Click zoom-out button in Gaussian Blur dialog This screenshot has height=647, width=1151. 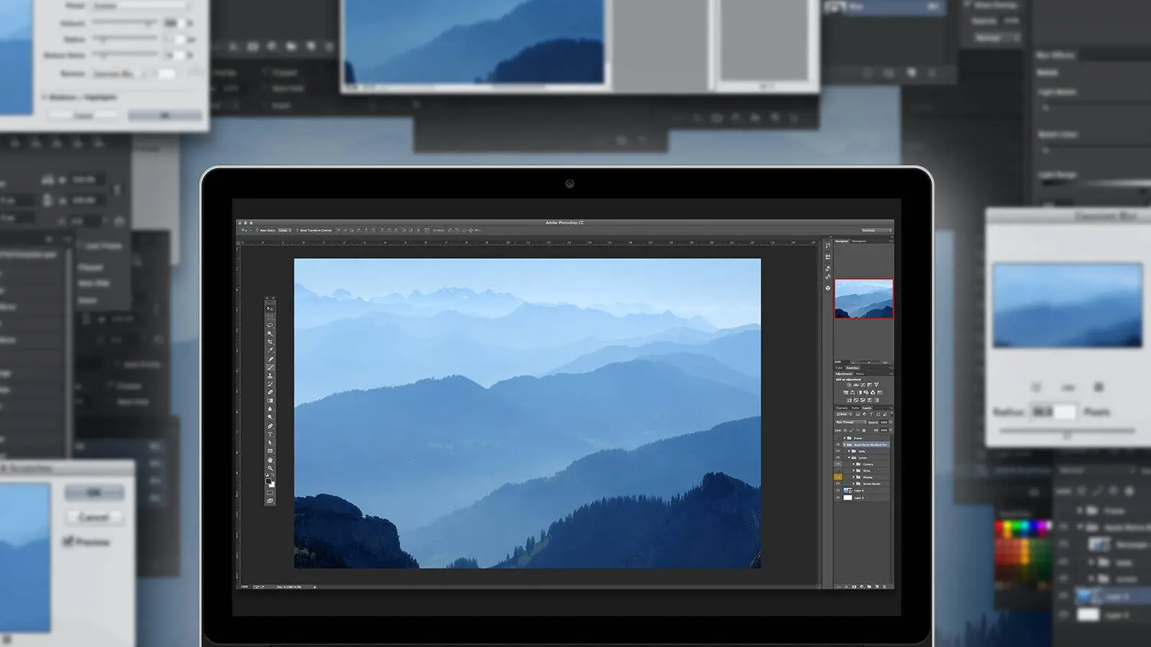pyautogui.click(x=1036, y=387)
